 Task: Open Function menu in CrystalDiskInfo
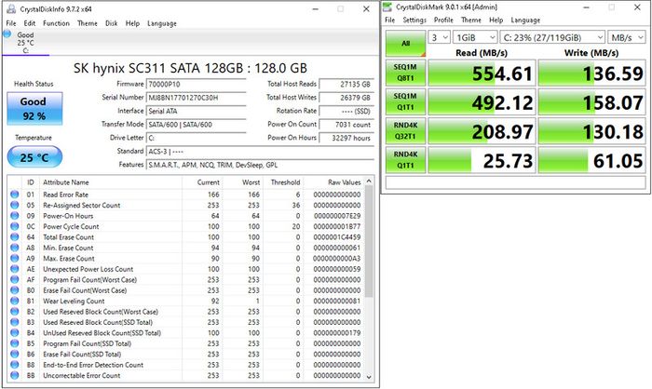[x=56, y=23]
